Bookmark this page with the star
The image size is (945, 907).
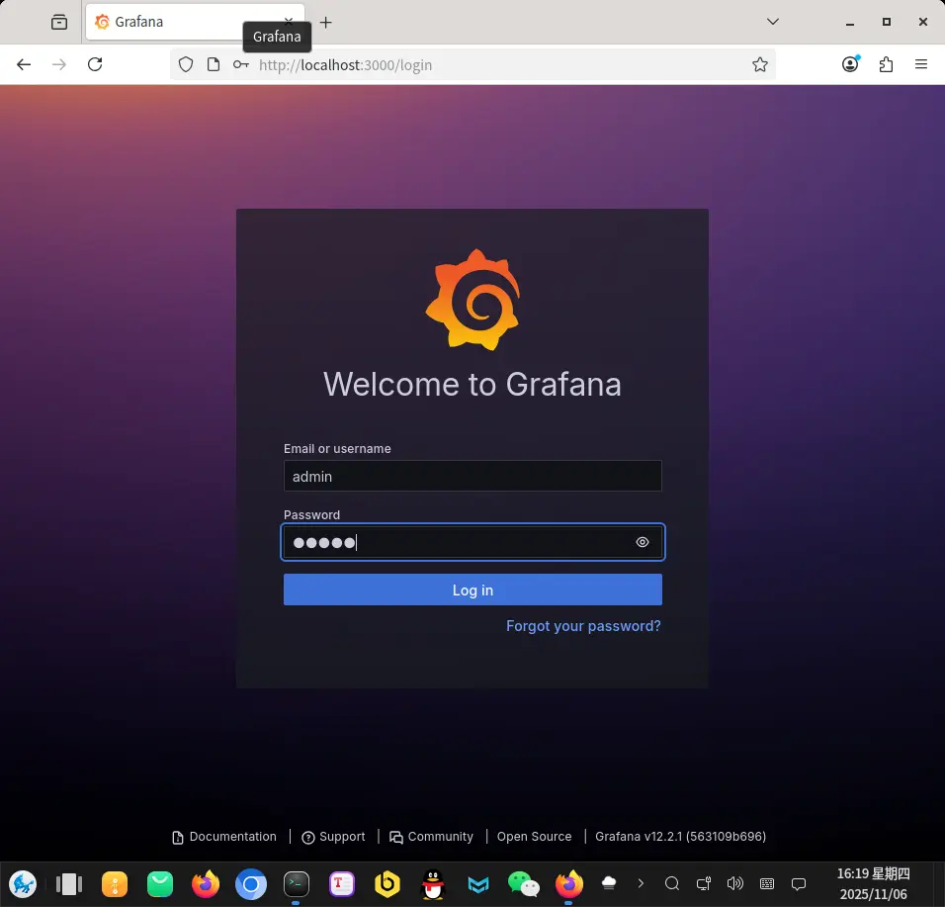(x=760, y=64)
